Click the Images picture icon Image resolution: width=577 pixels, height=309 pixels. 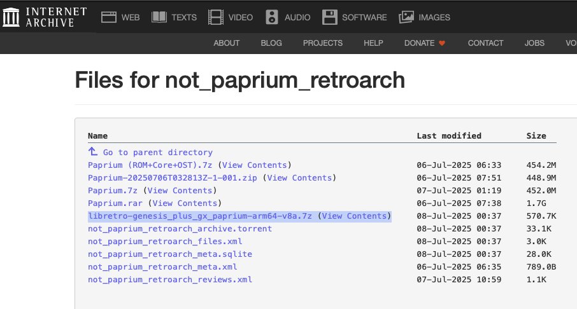point(406,17)
